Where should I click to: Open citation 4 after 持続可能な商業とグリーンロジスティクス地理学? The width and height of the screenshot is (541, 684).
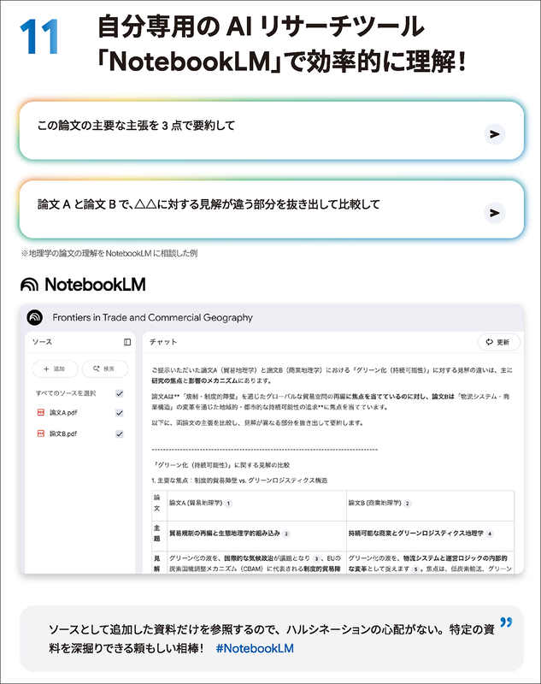tap(490, 534)
